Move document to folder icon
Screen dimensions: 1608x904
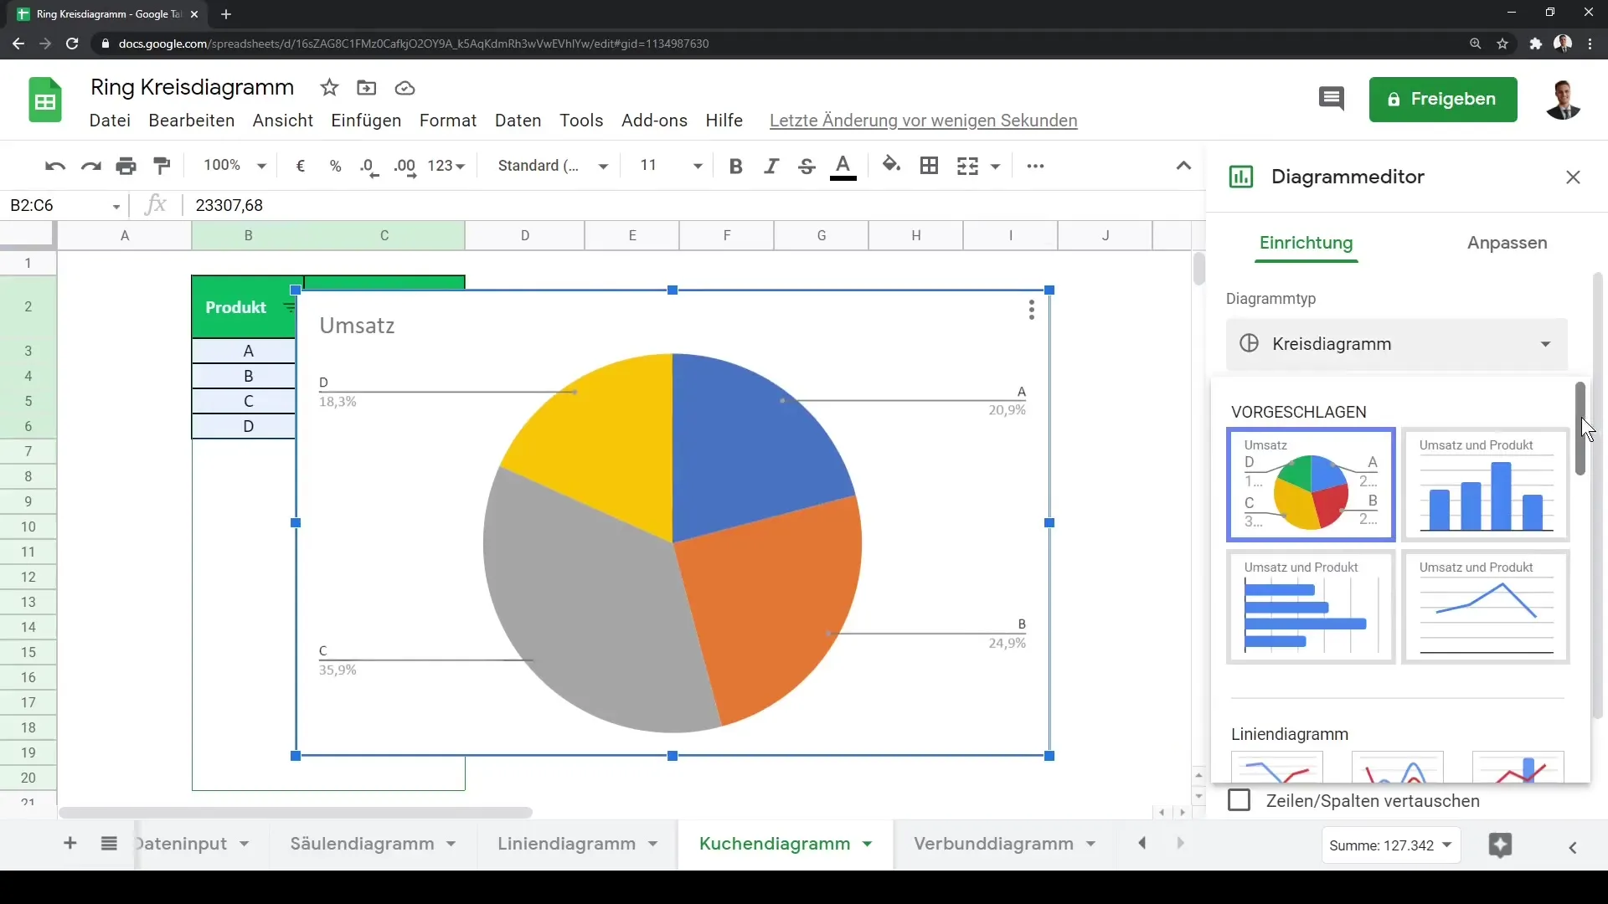[x=366, y=88]
